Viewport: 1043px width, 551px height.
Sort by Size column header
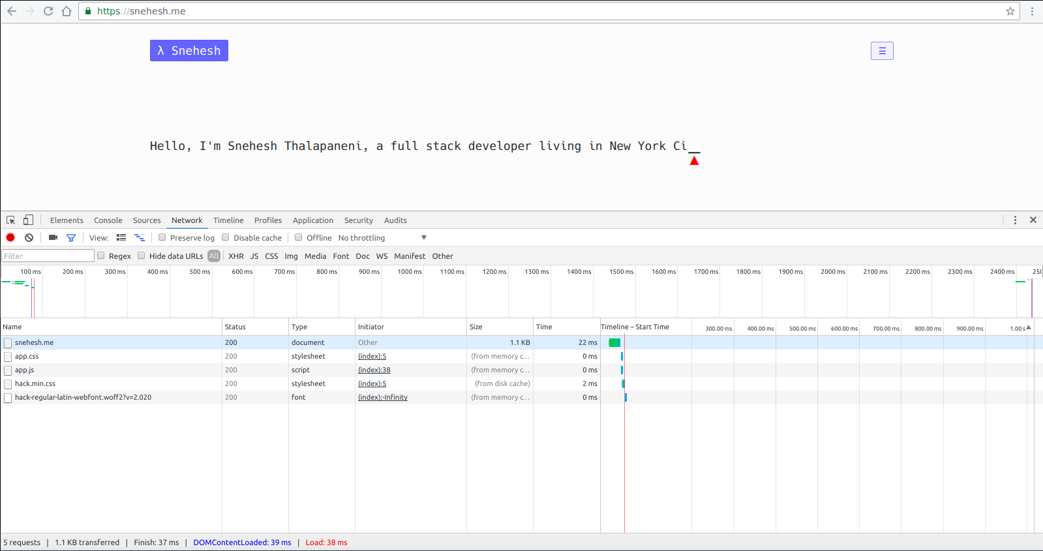(x=500, y=327)
